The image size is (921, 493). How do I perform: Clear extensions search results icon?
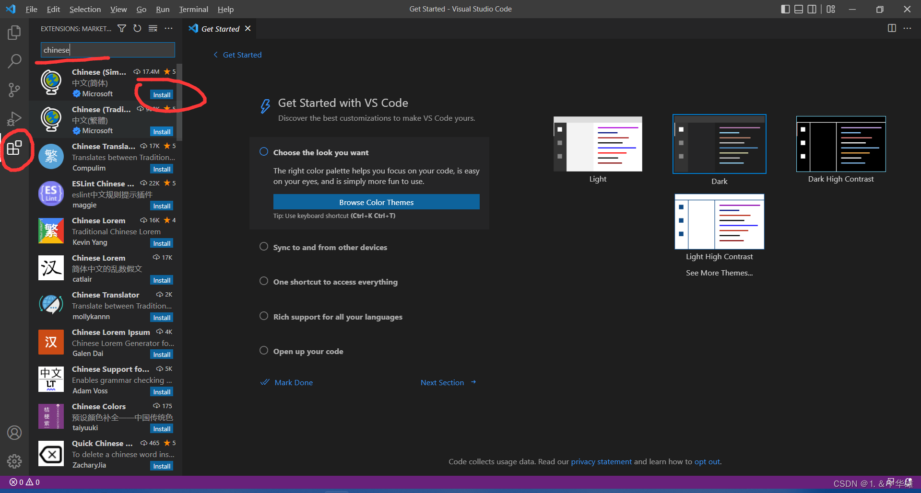[x=153, y=29]
